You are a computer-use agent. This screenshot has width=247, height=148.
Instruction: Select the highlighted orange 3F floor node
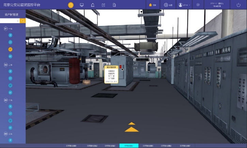click(11, 49)
